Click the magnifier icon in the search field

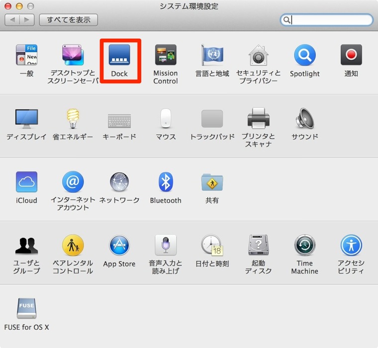click(x=286, y=20)
